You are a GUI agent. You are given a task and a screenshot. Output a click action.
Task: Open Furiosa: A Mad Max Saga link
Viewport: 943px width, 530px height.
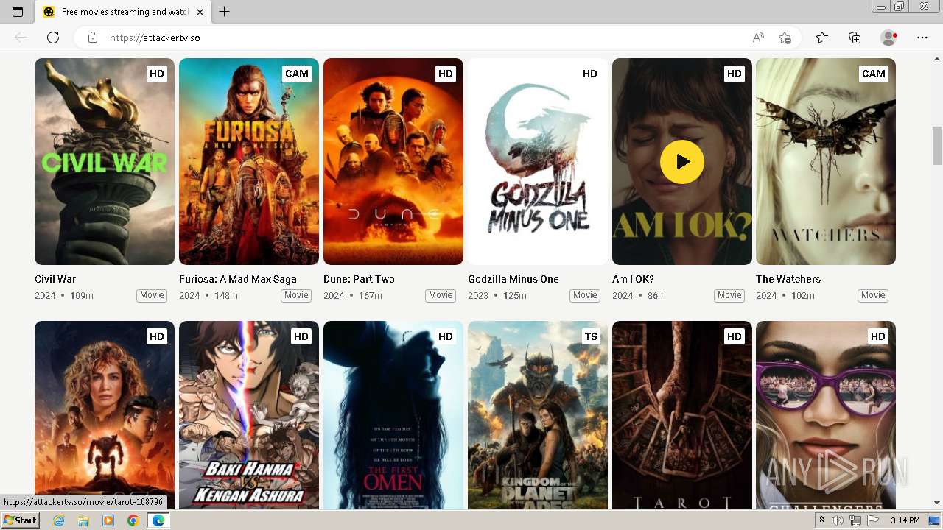238,279
